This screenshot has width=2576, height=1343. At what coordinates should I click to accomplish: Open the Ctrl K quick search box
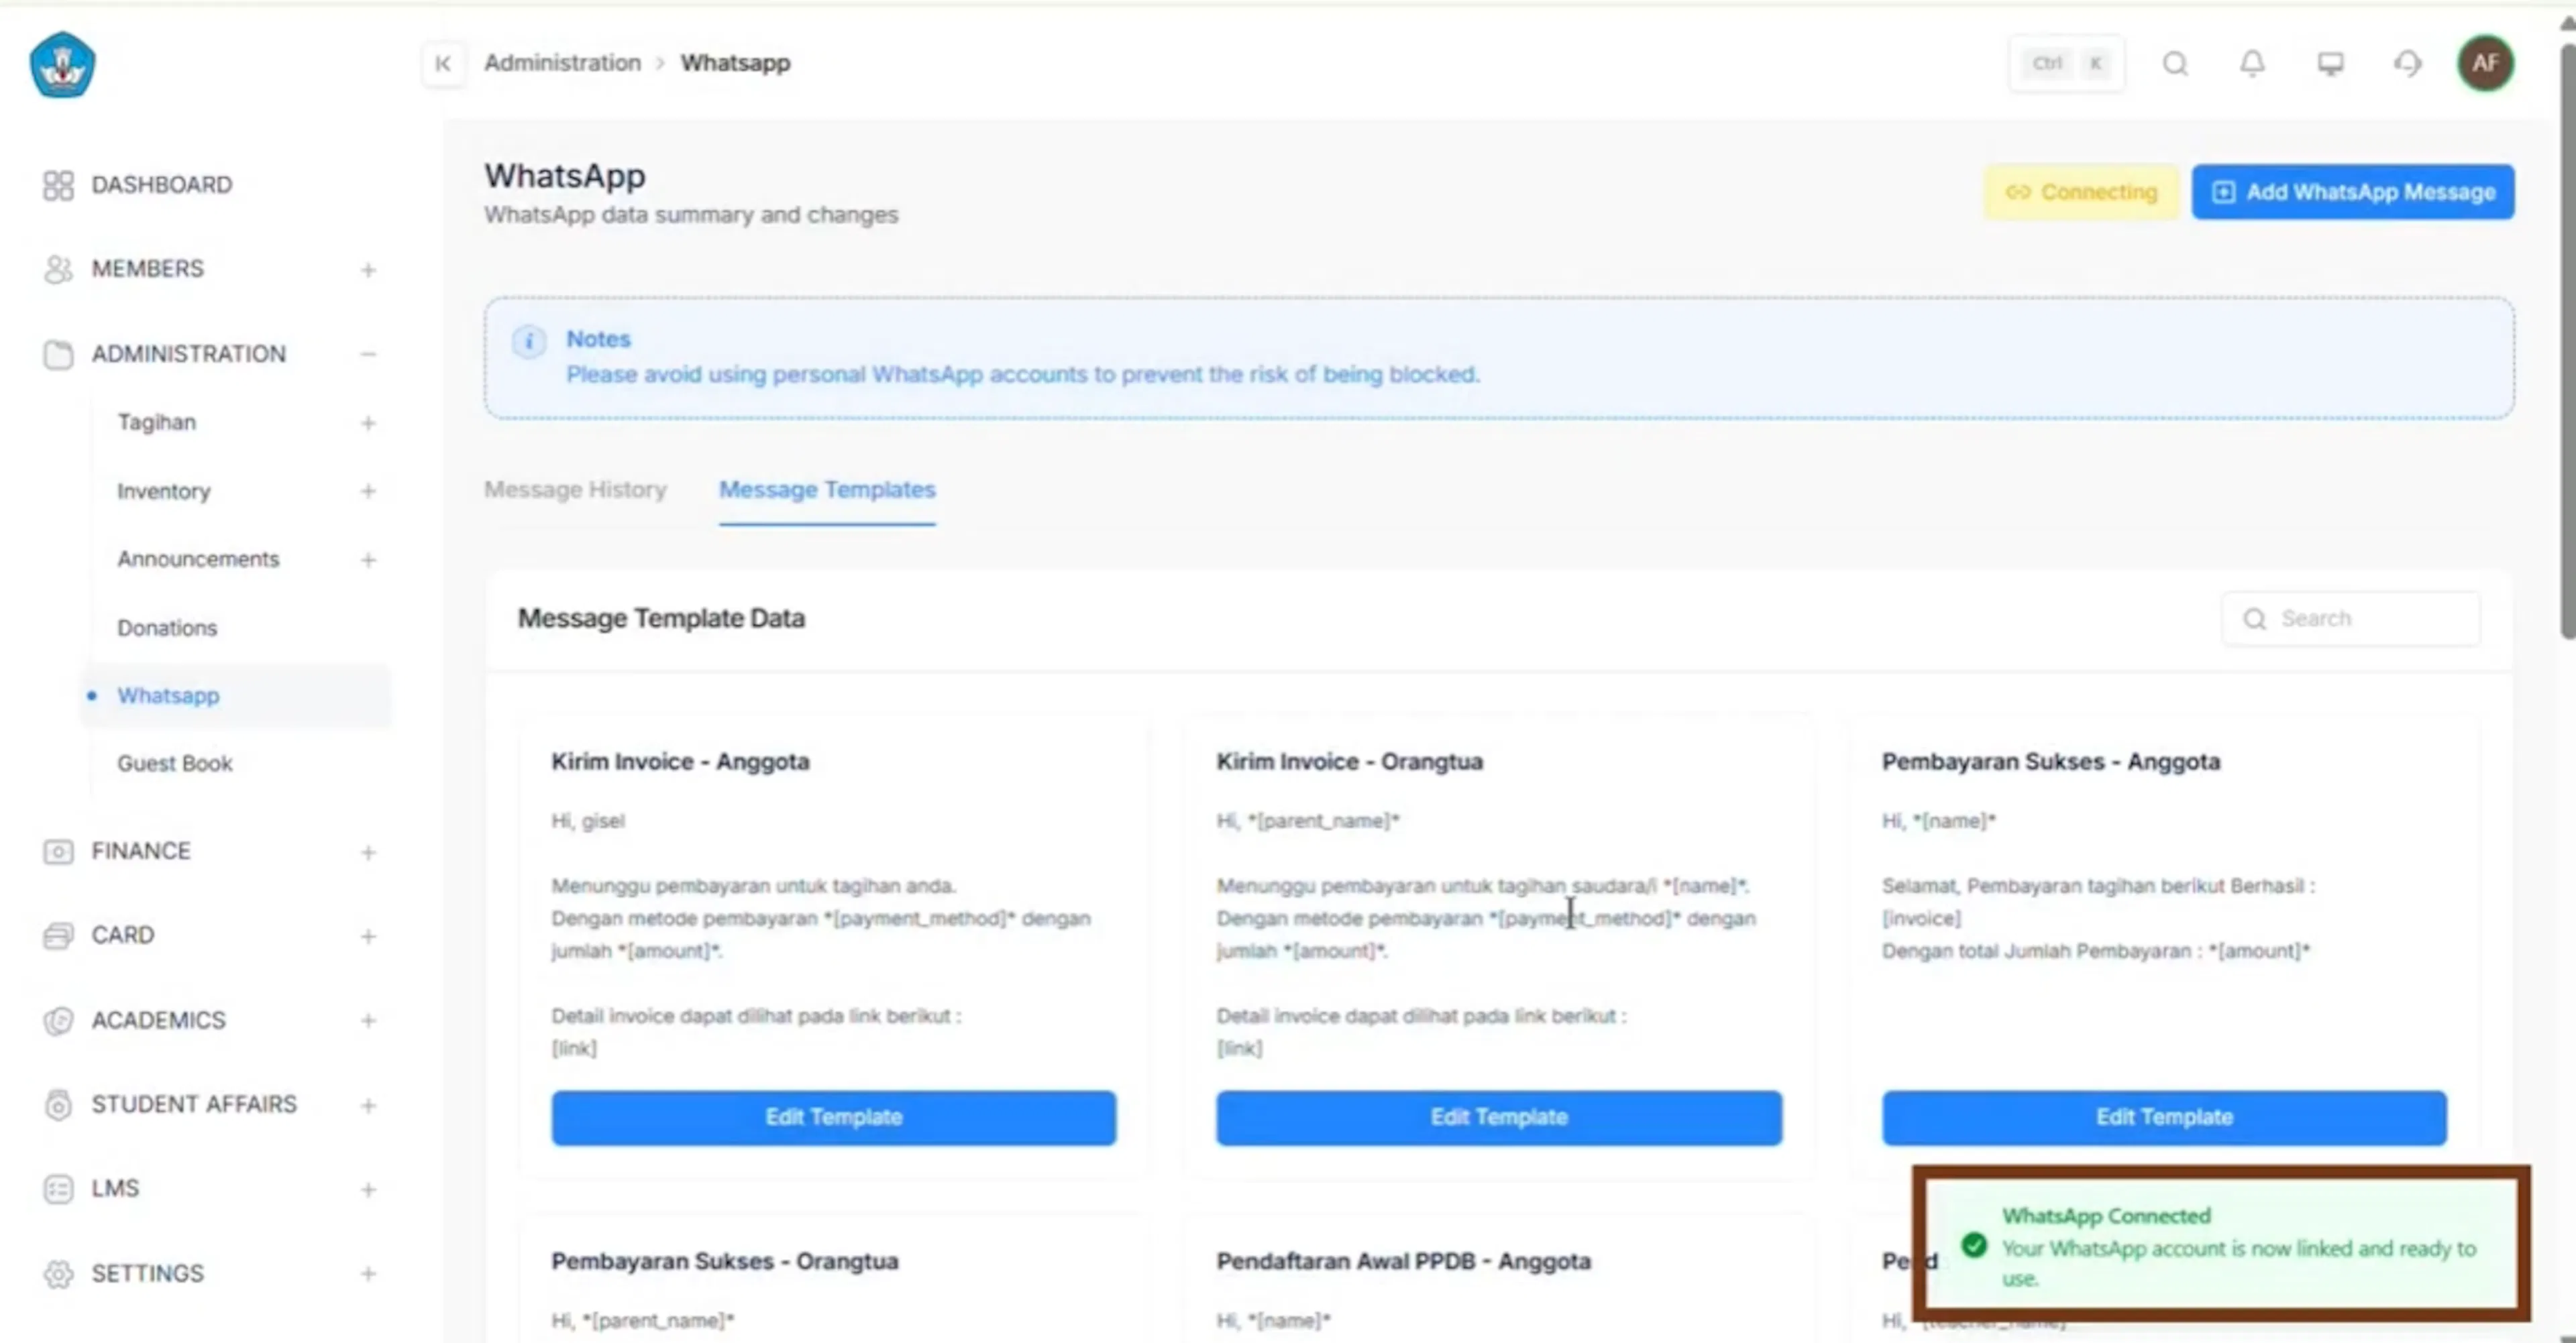pyautogui.click(x=2067, y=64)
